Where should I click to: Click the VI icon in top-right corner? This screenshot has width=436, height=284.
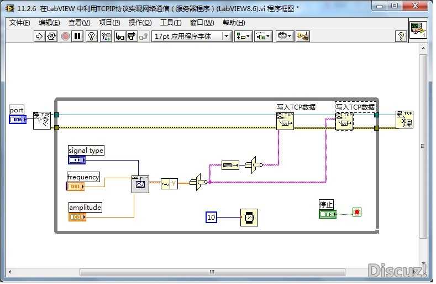coord(418,30)
